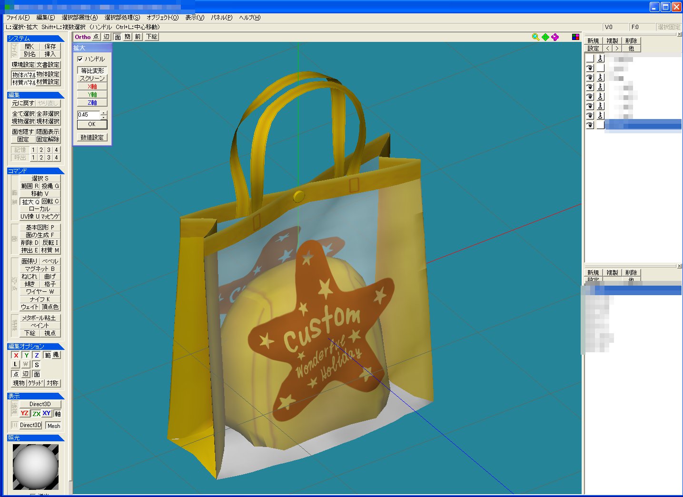Click the 0.45 scale input field
Screen dimensions: 683x497
89,115
